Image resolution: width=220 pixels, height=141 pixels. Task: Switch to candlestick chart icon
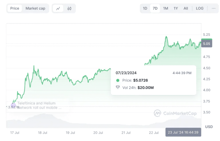coord(69,9)
